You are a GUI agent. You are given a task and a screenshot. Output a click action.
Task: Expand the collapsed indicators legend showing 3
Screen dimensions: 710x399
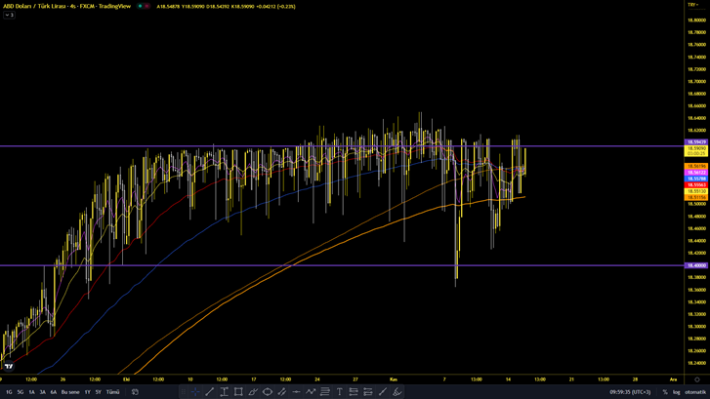point(9,15)
